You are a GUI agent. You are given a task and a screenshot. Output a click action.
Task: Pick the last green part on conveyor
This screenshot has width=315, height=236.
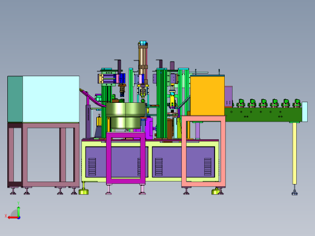point(297,103)
